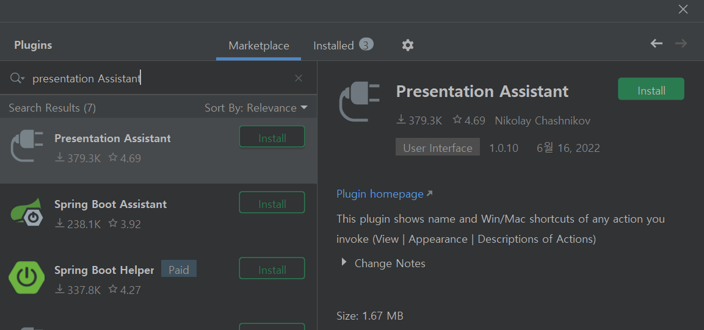
Task: Switch to the Marketplace tab
Action: click(x=259, y=46)
